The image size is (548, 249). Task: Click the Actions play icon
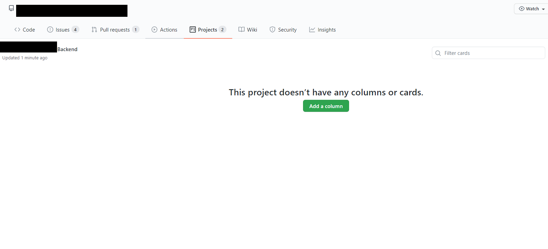point(155,30)
